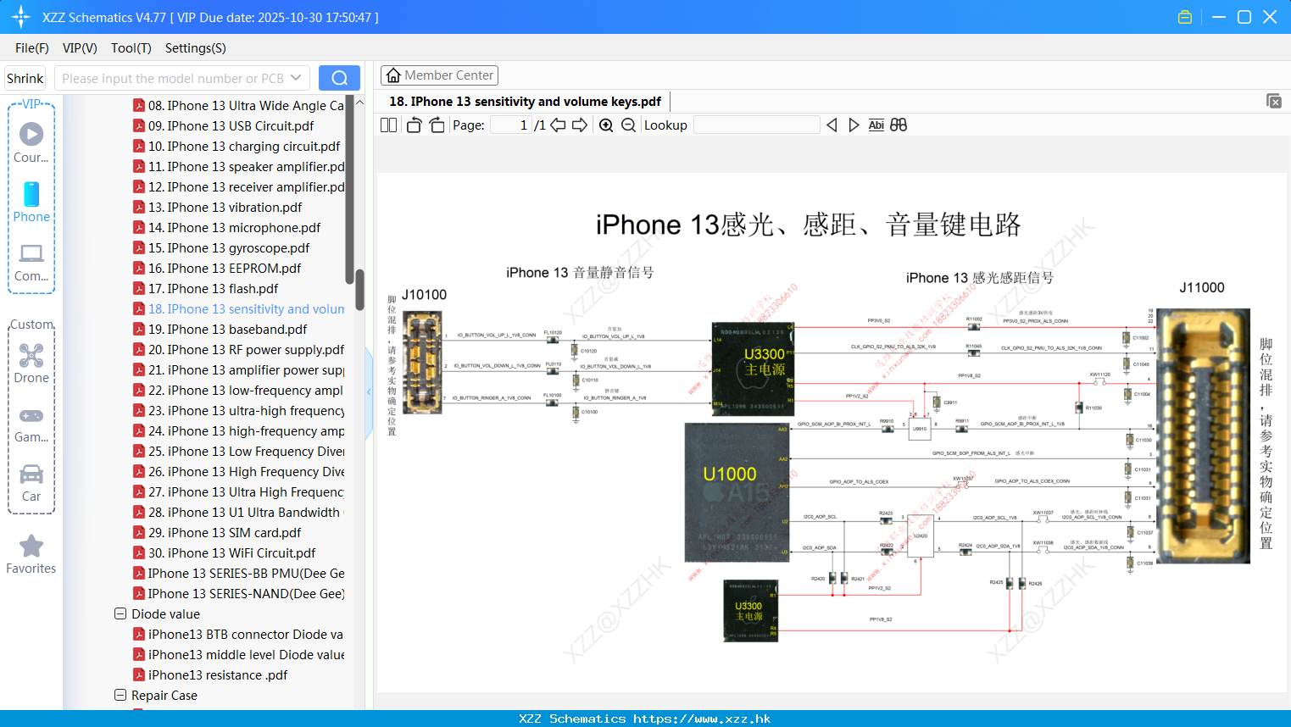The width and height of the screenshot is (1291, 727).
Task: Collapse the Diode value group
Action: pos(120,613)
